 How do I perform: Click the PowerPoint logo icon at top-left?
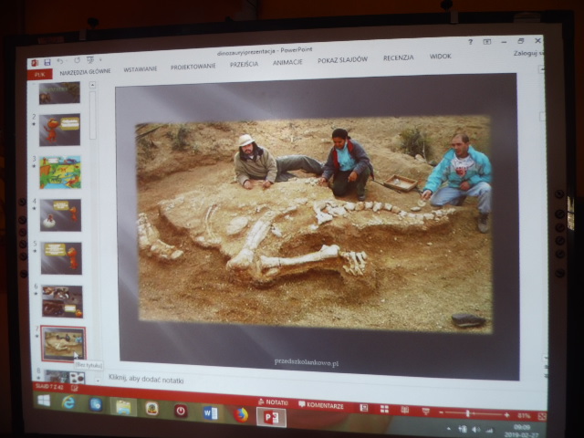(x=35, y=63)
